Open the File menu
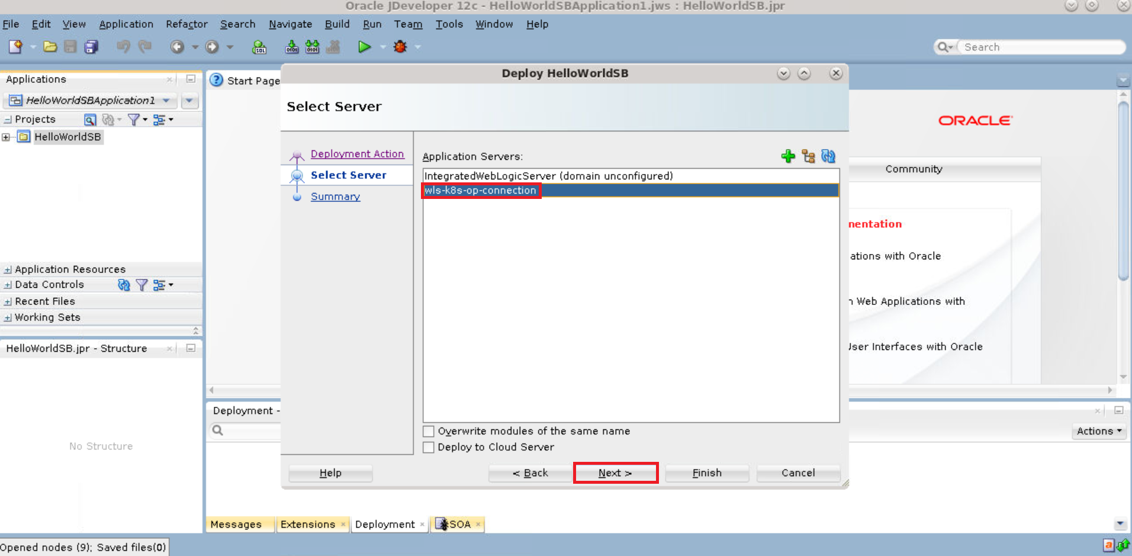Image resolution: width=1132 pixels, height=556 pixels. coord(11,24)
